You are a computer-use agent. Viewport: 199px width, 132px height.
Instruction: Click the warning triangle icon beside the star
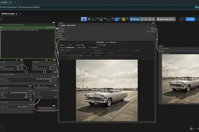(146, 19)
